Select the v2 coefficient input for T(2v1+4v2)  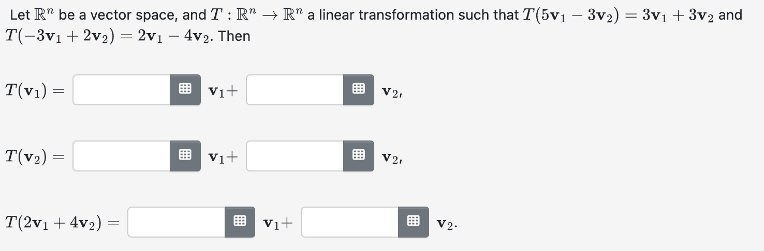pos(350,222)
